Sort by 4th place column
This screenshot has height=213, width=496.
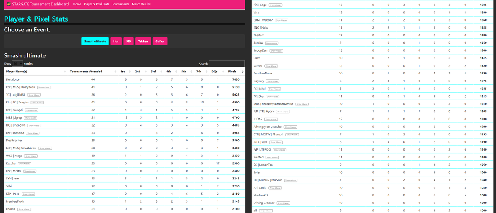(169, 72)
